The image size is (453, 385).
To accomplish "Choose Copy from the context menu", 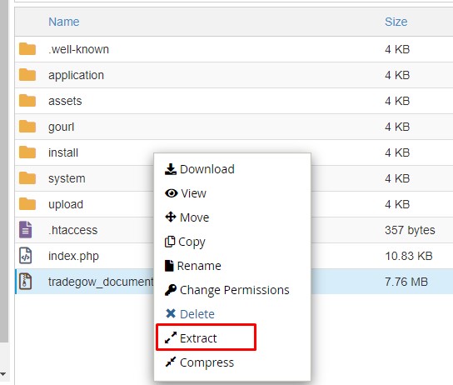I will [192, 242].
